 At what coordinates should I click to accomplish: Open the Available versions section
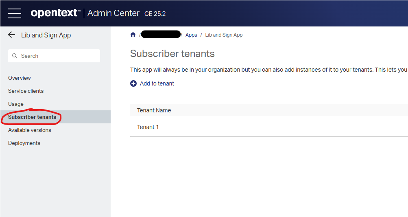click(29, 130)
